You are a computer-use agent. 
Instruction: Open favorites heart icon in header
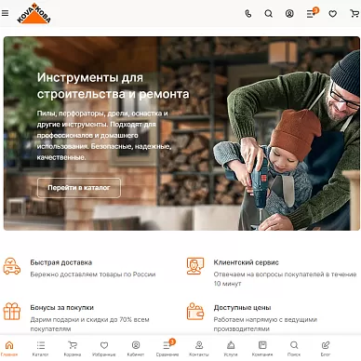point(333,14)
